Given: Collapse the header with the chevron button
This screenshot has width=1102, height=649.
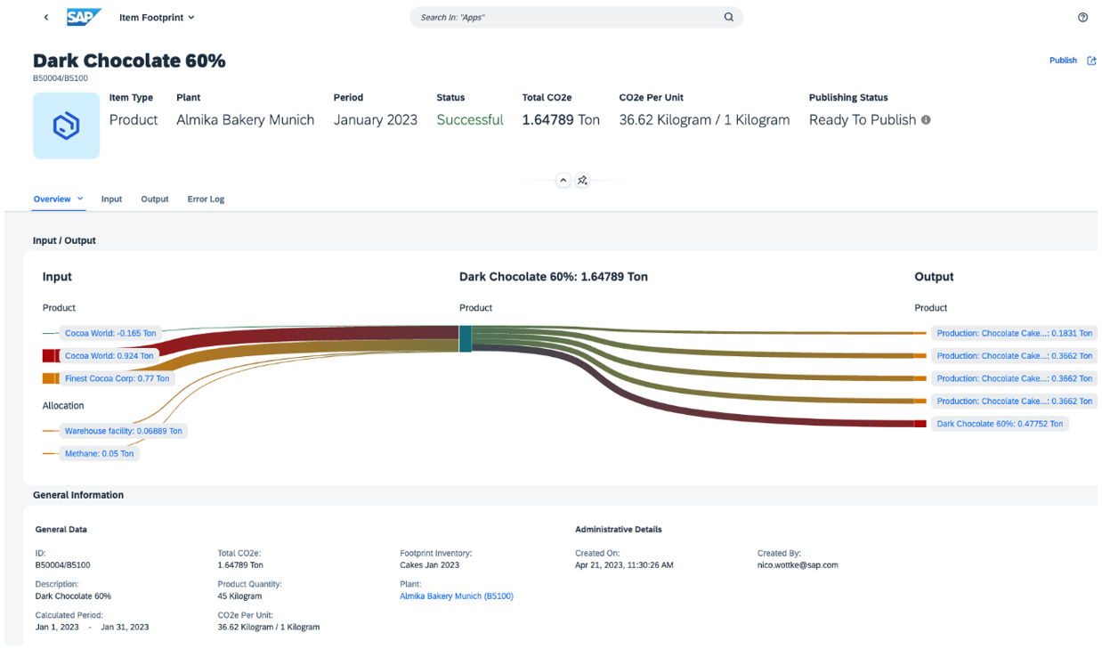Looking at the screenshot, I should point(563,180).
